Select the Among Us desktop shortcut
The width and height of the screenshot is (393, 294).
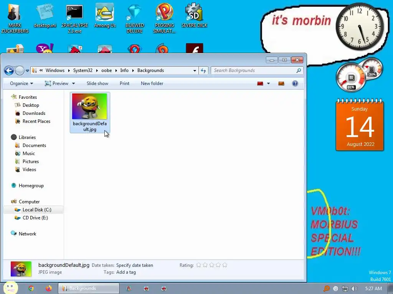pos(105,16)
